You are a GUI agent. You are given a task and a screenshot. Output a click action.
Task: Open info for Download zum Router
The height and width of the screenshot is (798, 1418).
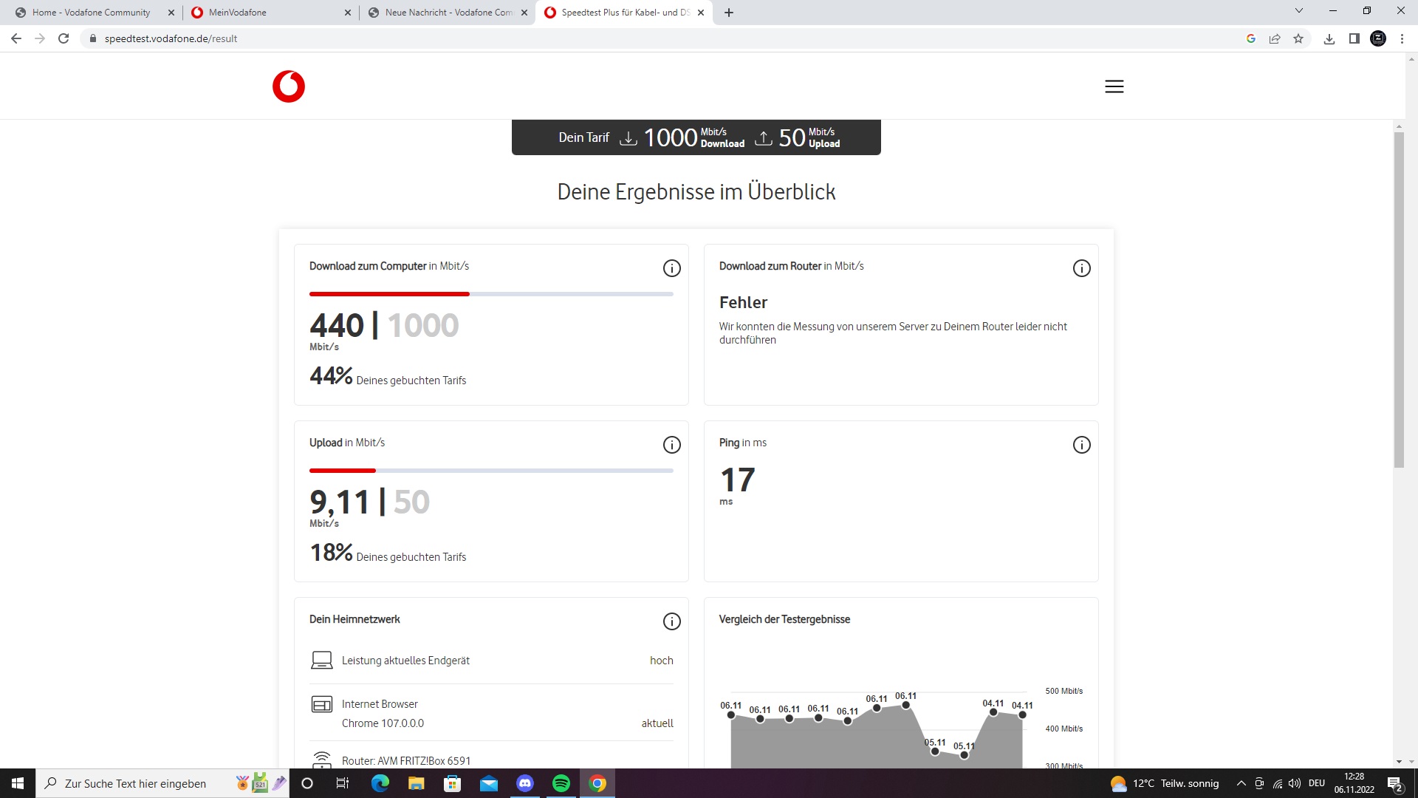[1081, 268]
